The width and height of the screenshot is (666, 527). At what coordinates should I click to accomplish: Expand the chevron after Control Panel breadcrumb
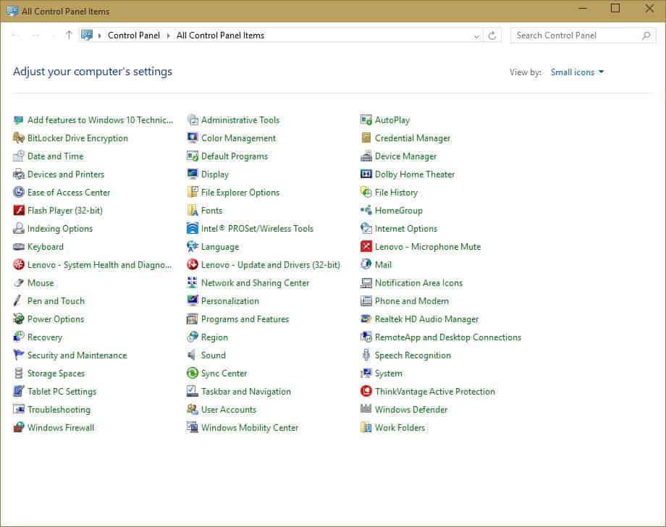tap(168, 35)
